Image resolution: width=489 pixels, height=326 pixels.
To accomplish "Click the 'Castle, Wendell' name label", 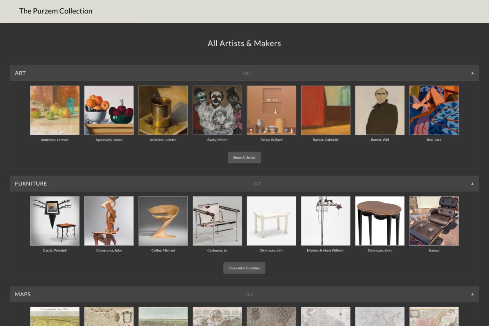I will click(55, 251).
